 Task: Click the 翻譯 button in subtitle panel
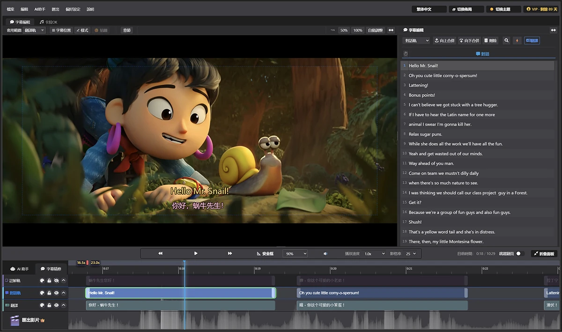(x=532, y=41)
